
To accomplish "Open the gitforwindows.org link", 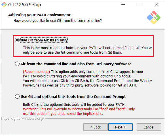I will click(23, 119).
